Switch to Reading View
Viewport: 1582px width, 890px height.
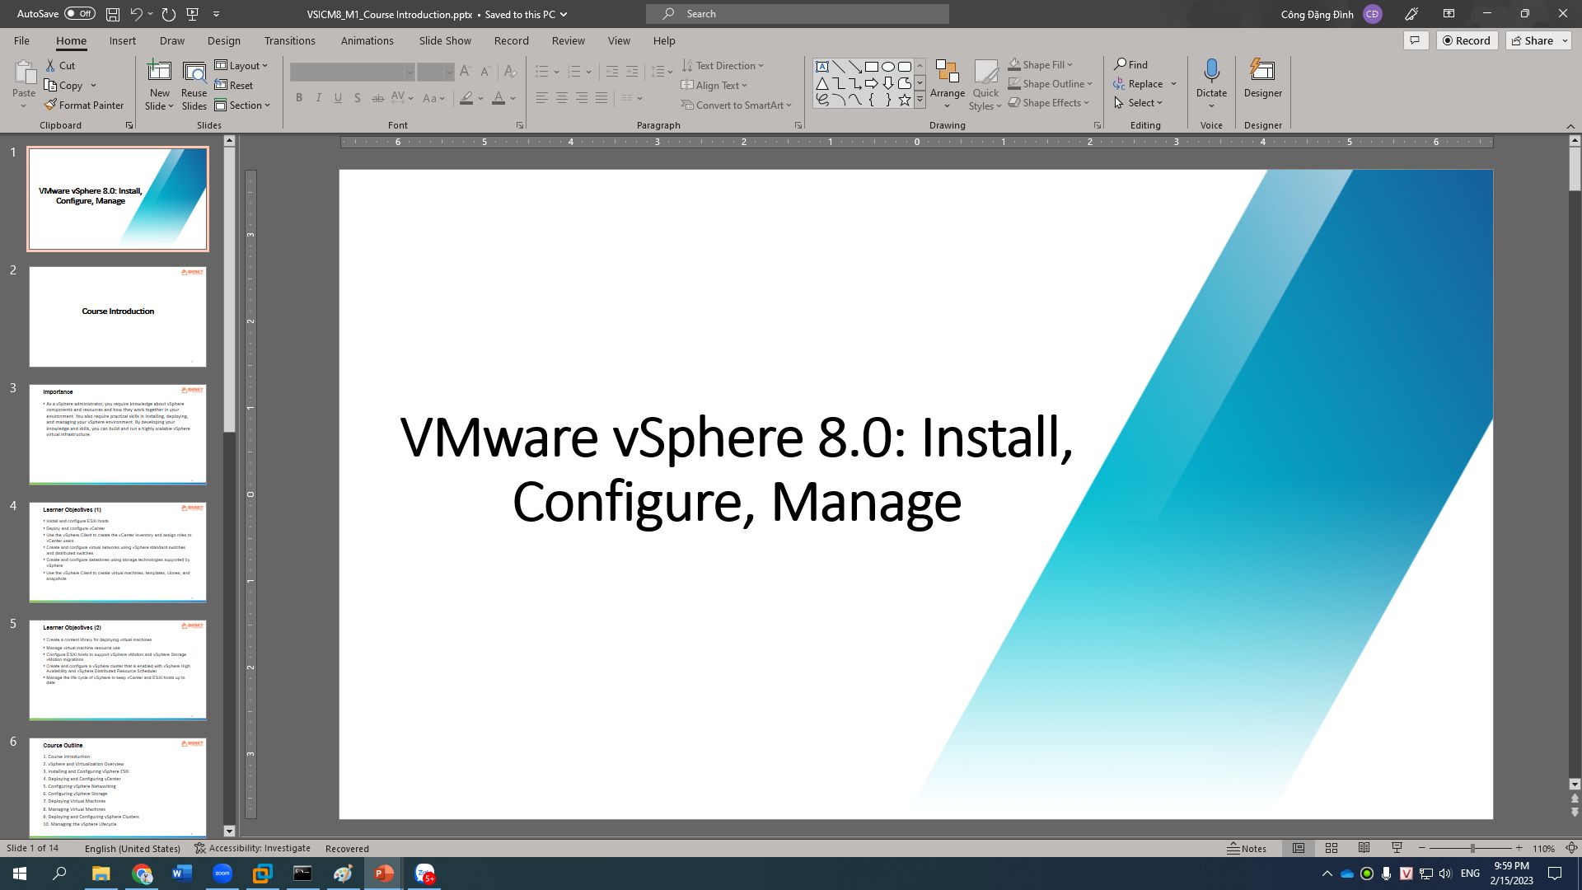(x=1364, y=848)
